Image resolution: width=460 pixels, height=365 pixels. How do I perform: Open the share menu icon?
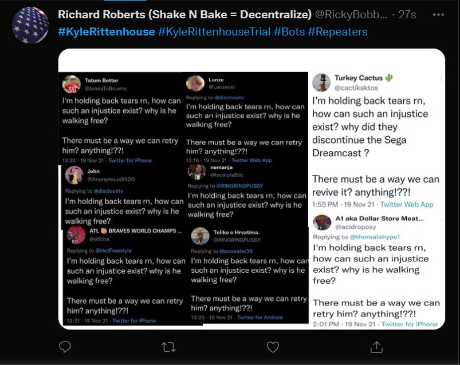point(377,347)
